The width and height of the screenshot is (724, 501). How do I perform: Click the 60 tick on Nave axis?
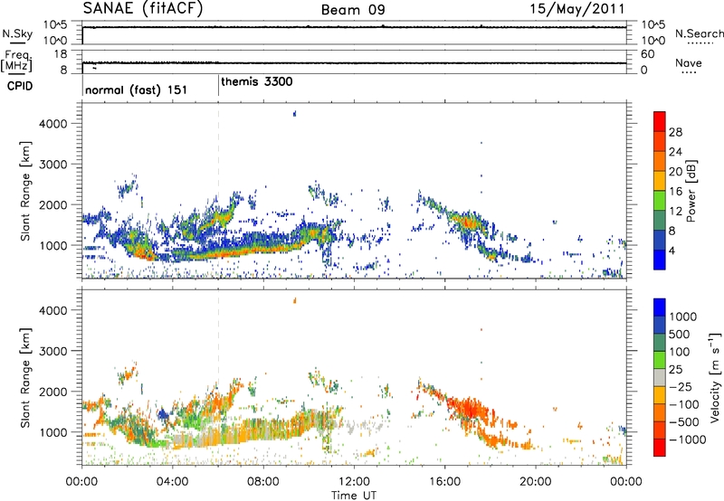point(648,54)
